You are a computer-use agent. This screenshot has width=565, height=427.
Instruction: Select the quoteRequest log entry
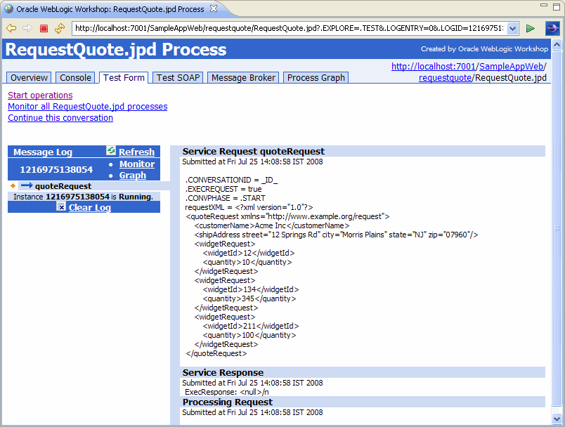[x=63, y=186]
